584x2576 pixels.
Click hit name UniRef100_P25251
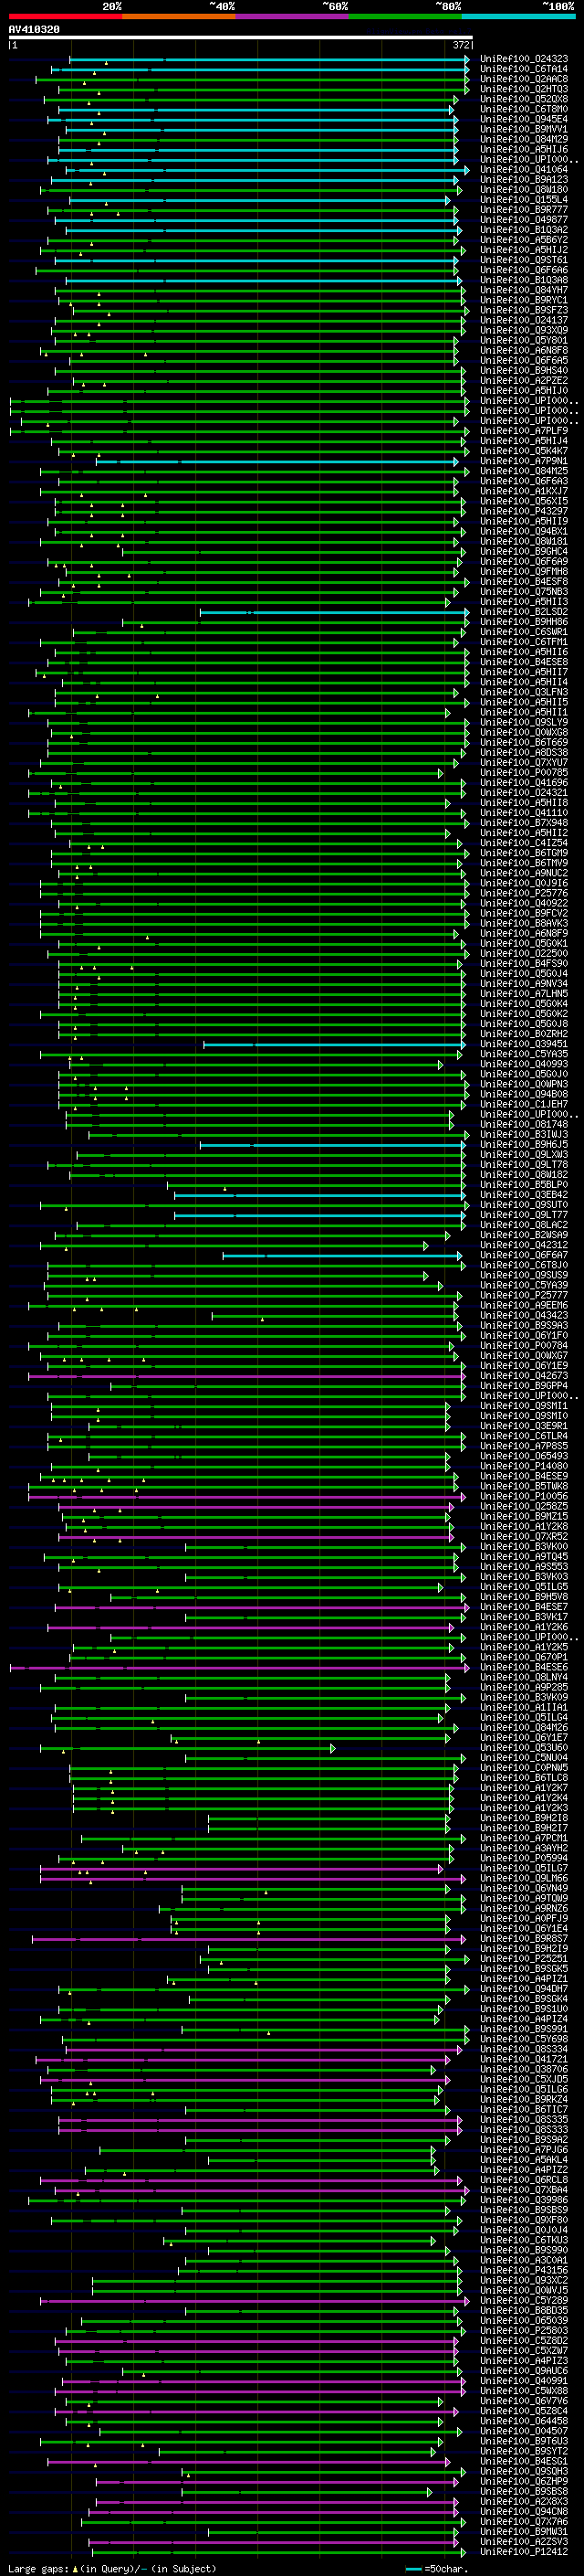tap(524, 1959)
